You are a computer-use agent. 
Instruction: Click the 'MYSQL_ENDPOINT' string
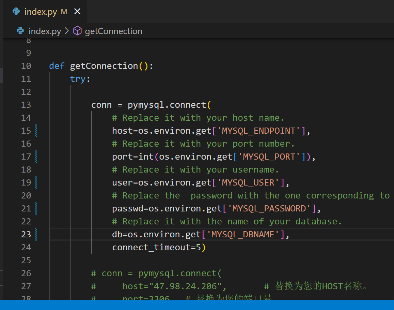258,131
